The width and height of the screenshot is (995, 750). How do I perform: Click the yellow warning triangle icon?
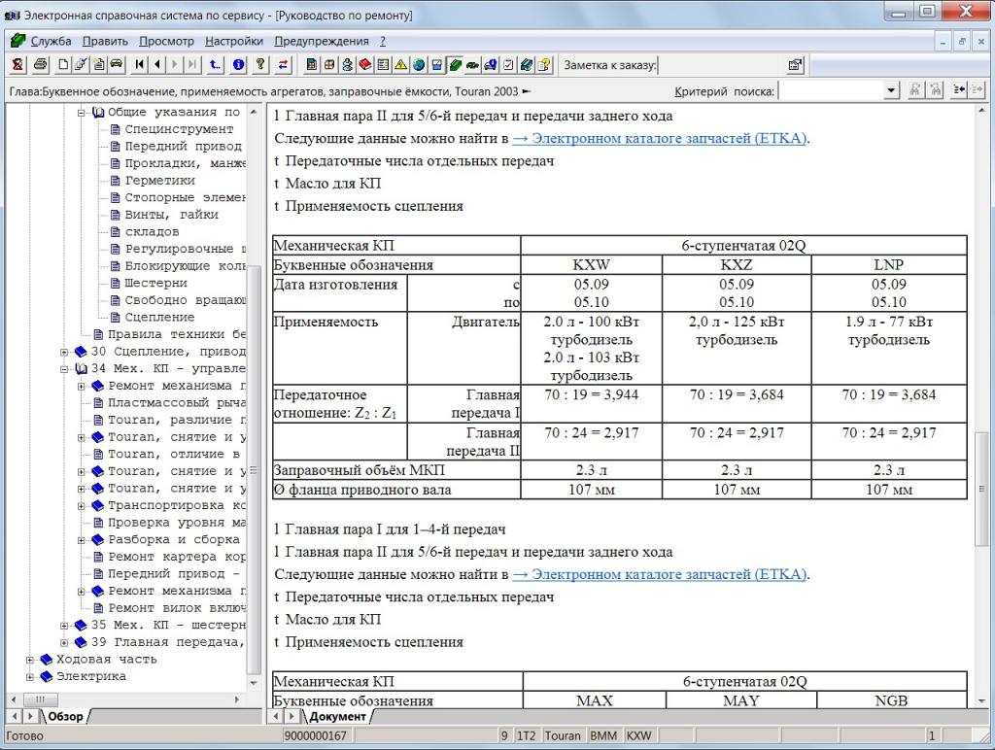pos(401,65)
